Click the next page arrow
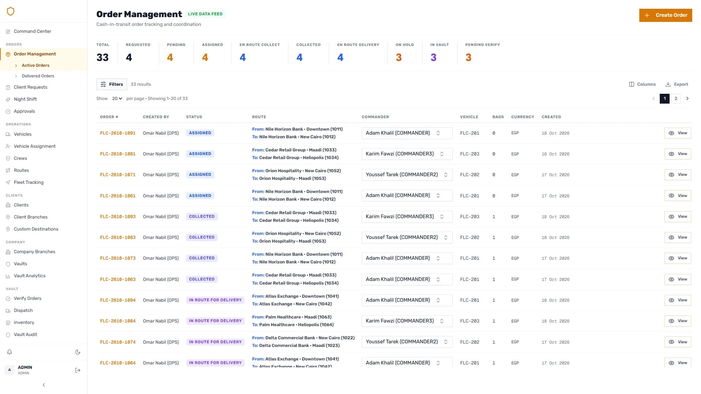This screenshot has width=701, height=394. (x=687, y=98)
